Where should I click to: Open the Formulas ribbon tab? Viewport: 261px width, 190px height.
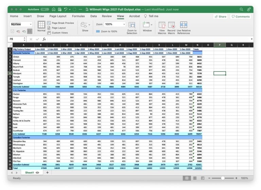78,16
